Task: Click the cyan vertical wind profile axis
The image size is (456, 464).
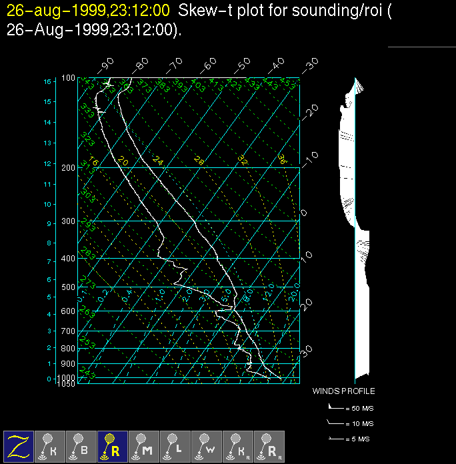Action: point(355,233)
